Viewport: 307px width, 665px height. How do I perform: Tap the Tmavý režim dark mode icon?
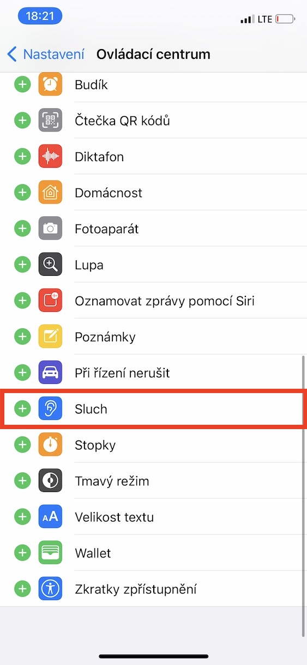click(50, 481)
